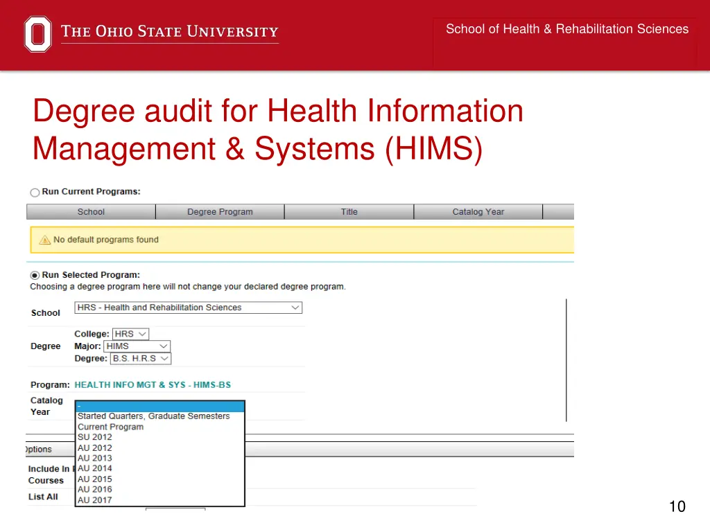The image size is (710, 532).
Task: Pick AU 2014 catalog year
Action: pos(160,469)
